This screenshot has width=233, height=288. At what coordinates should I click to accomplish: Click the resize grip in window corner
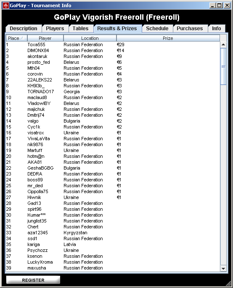tap(228, 283)
